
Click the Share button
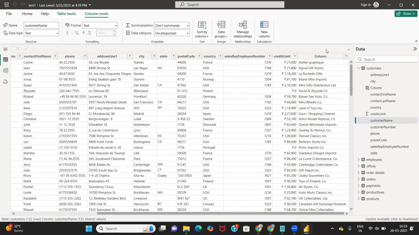pyautogui.click(x=406, y=14)
